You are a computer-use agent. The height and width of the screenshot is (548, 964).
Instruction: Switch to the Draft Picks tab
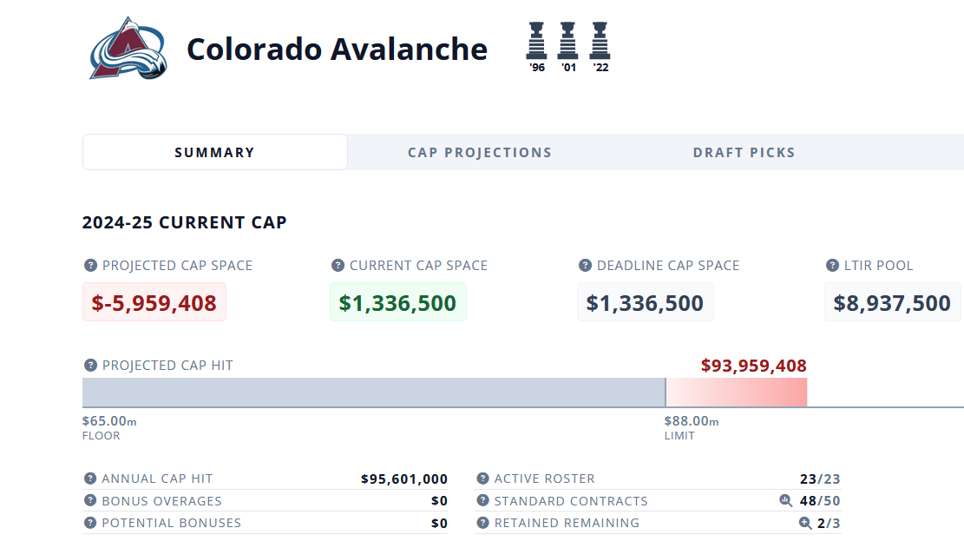pos(744,153)
